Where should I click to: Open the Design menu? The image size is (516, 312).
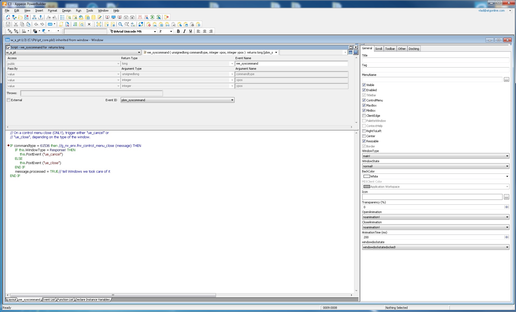click(66, 10)
